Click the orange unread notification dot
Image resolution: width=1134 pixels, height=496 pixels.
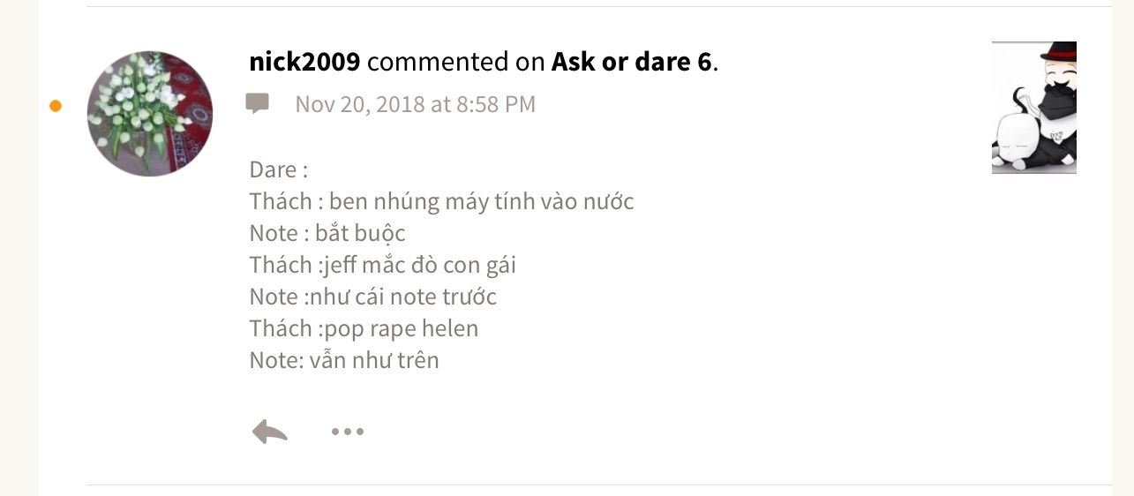(56, 106)
